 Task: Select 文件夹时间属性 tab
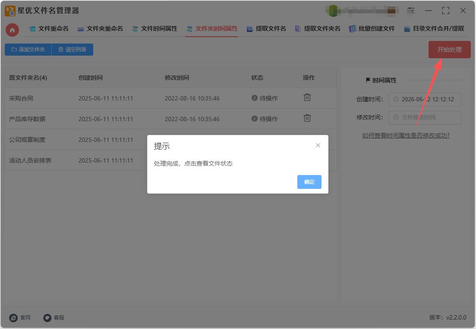tap(211, 28)
